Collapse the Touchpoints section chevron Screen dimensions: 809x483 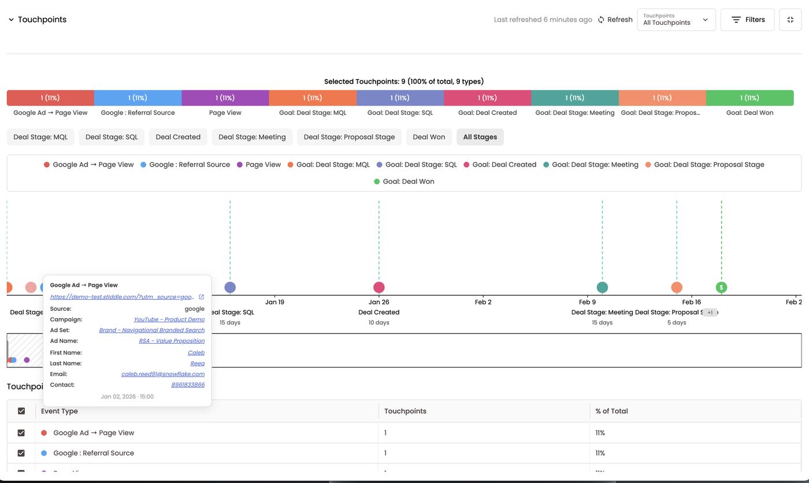[11, 20]
